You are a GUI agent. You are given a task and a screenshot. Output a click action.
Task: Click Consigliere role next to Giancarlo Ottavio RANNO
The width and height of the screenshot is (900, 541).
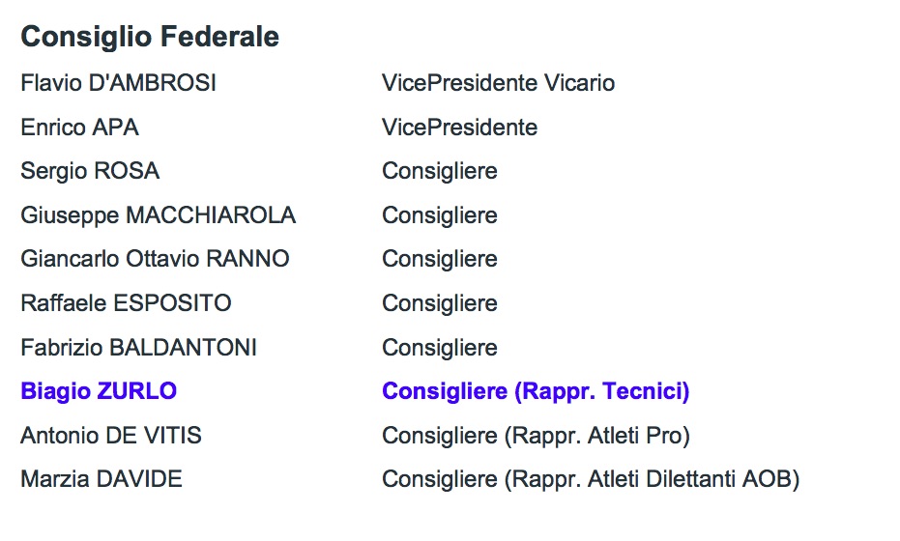tap(440, 259)
